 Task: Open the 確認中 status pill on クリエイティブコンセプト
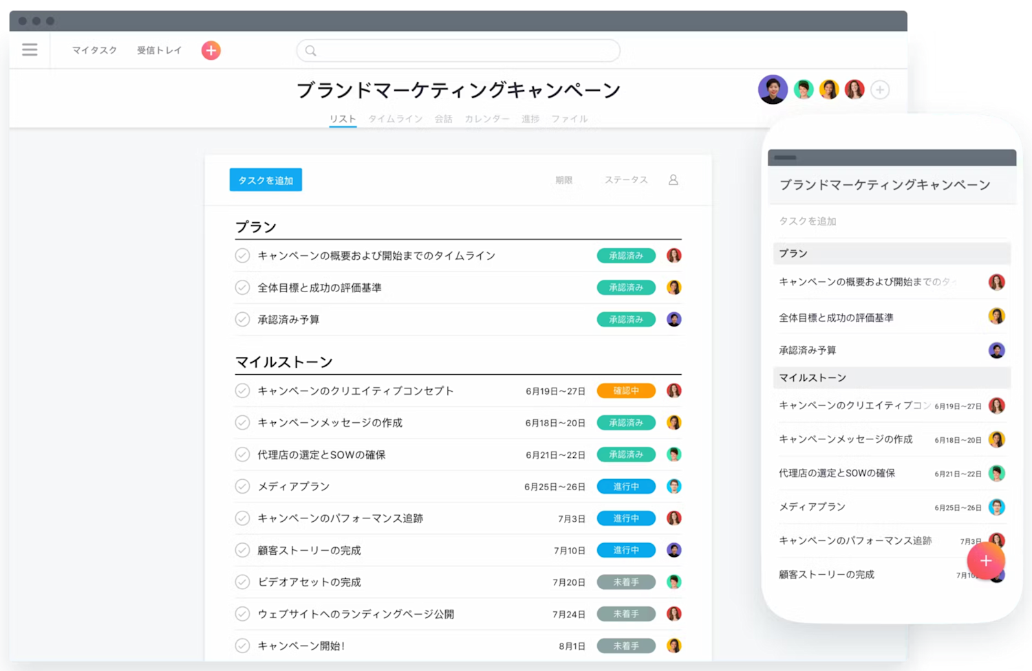click(x=625, y=390)
